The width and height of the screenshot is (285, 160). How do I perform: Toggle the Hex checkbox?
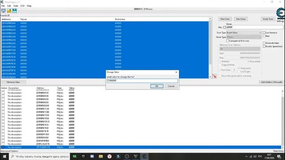click(x=224, y=28)
